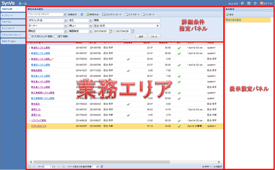
Task: Click the 2017/04/05 start date field
Action: tap(101, 31)
